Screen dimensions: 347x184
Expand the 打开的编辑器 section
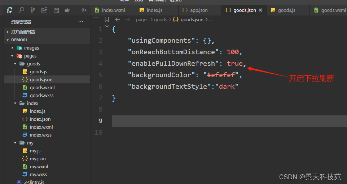47,32
